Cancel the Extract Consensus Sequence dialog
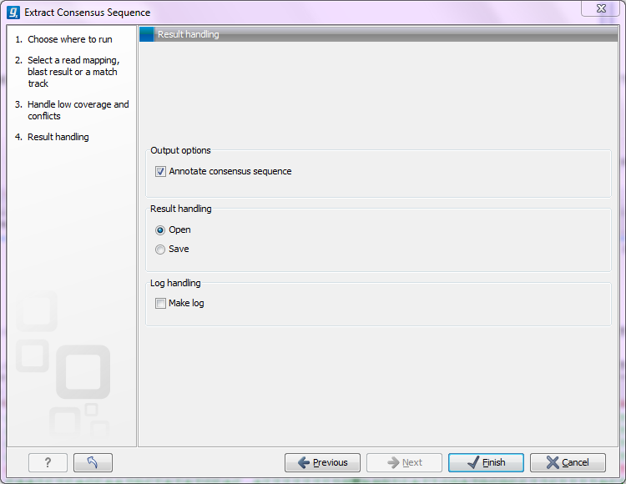Screen dimensions: 626x484 568,462
